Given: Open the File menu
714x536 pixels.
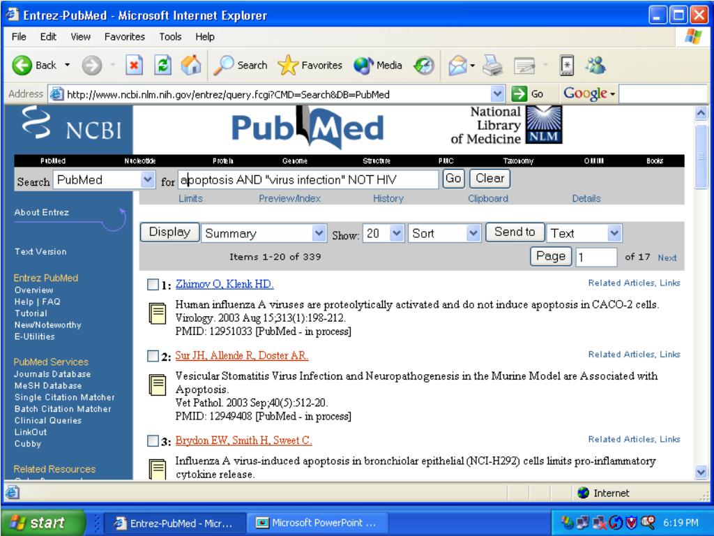Looking at the screenshot, I should [19, 36].
